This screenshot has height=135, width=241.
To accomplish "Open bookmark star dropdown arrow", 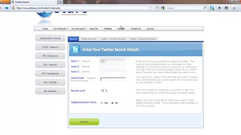I will [153, 8].
